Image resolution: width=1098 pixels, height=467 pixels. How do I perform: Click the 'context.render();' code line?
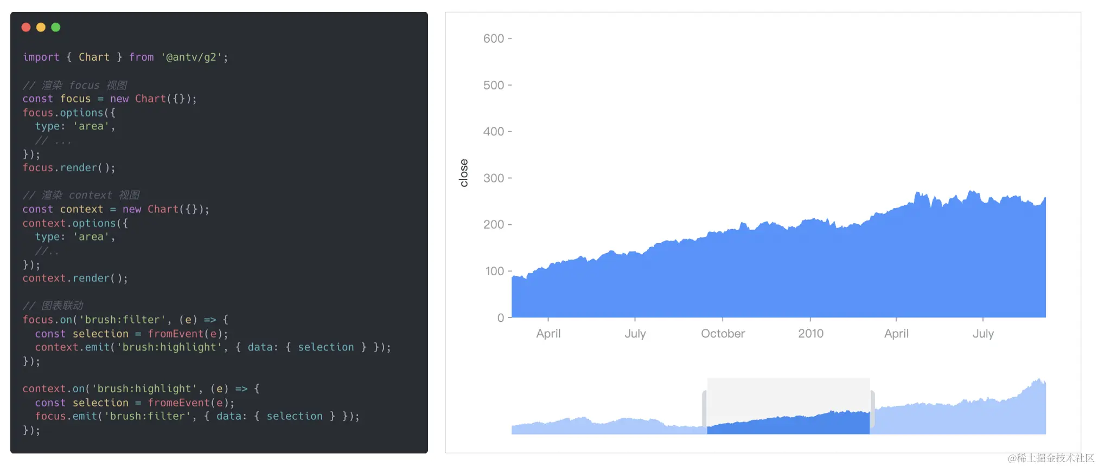(75, 278)
